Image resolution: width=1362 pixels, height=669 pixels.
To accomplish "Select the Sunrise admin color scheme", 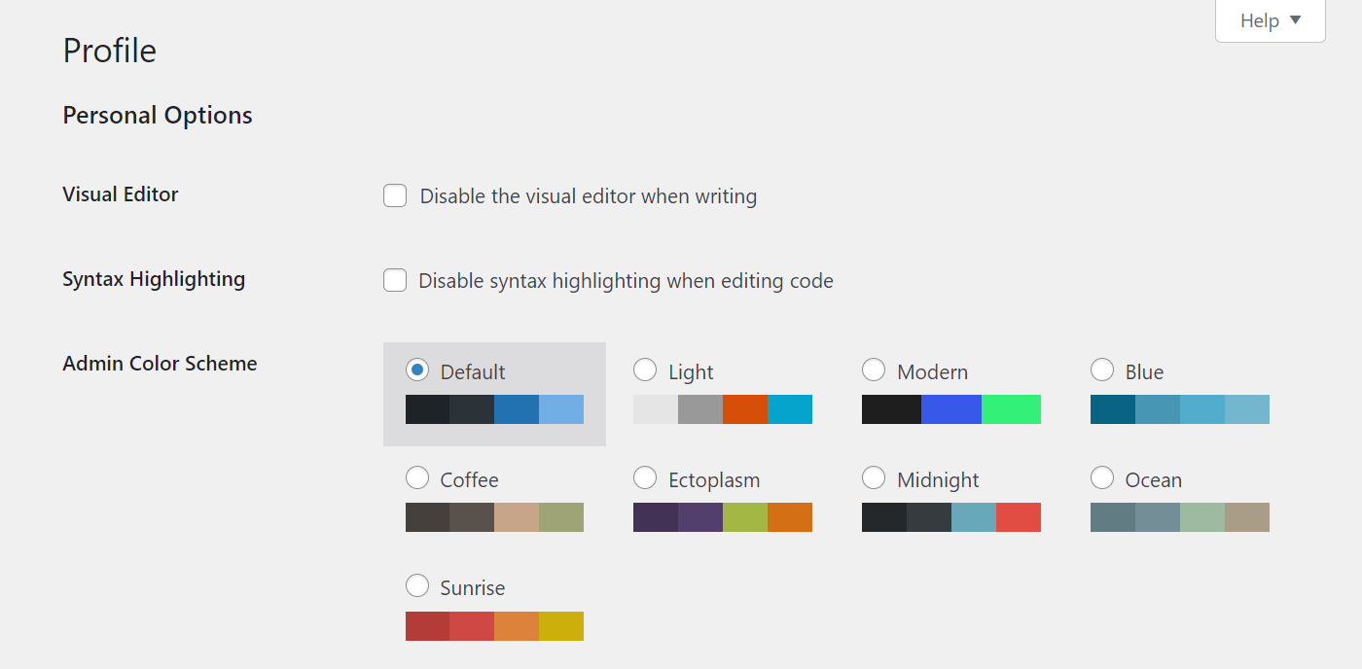I will pyautogui.click(x=417, y=585).
